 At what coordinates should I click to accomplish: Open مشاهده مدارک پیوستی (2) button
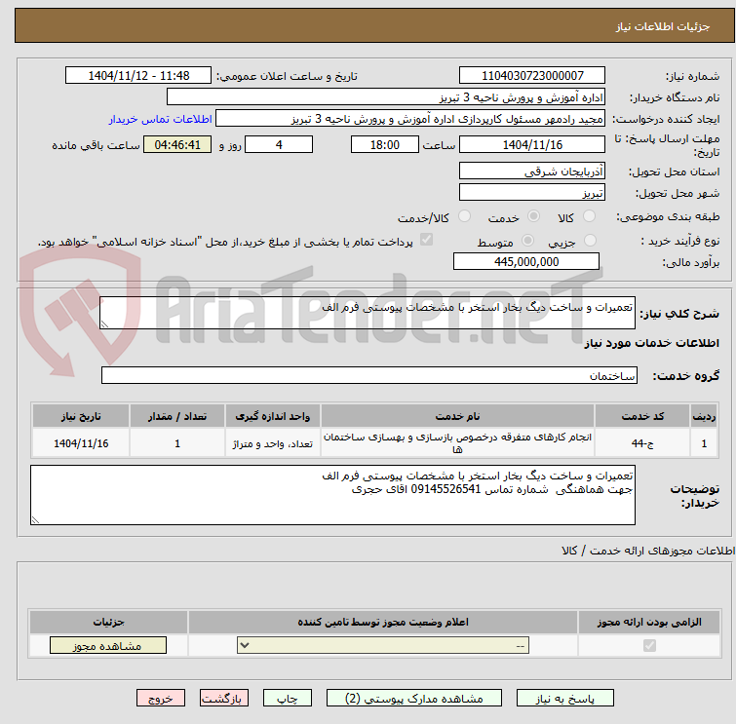pos(414,699)
